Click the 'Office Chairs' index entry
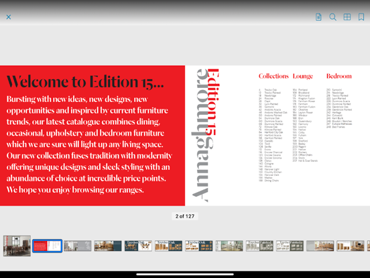 tap(306, 155)
